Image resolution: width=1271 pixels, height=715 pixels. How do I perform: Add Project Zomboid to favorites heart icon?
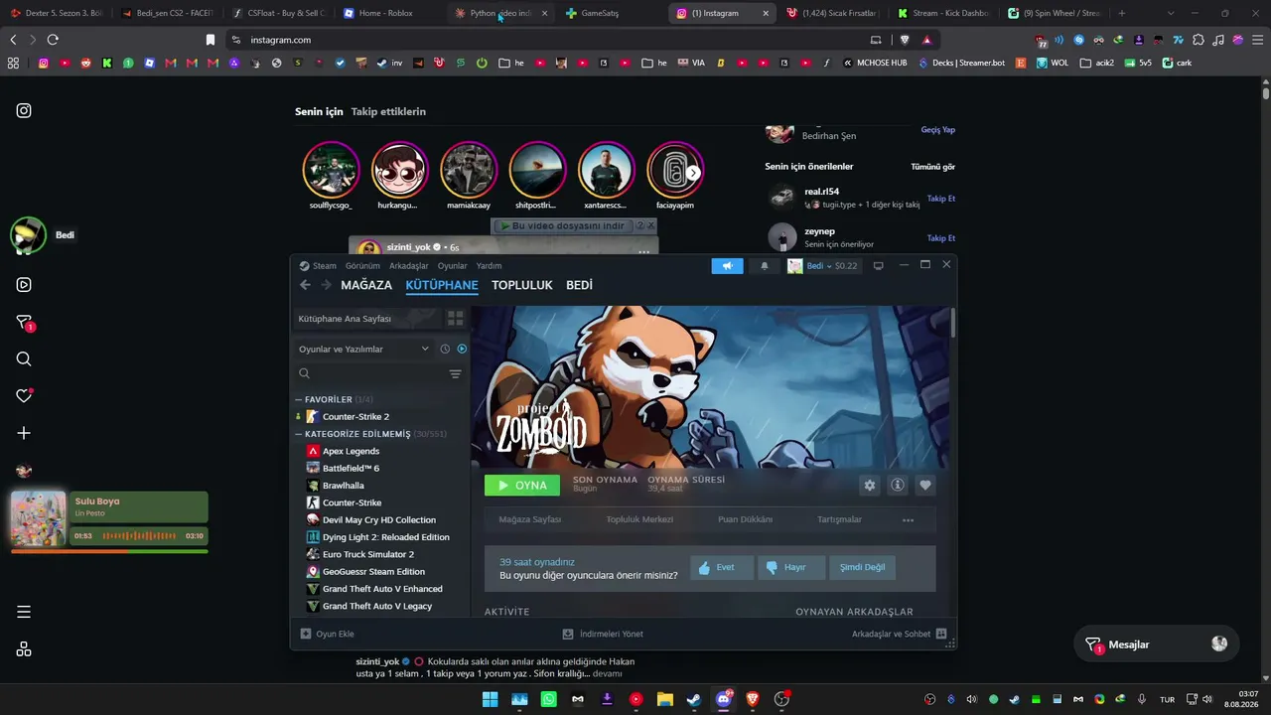tap(925, 486)
